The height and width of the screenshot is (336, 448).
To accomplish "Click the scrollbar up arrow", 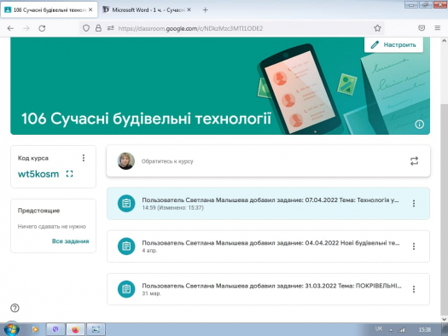I will tap(444, 41).
